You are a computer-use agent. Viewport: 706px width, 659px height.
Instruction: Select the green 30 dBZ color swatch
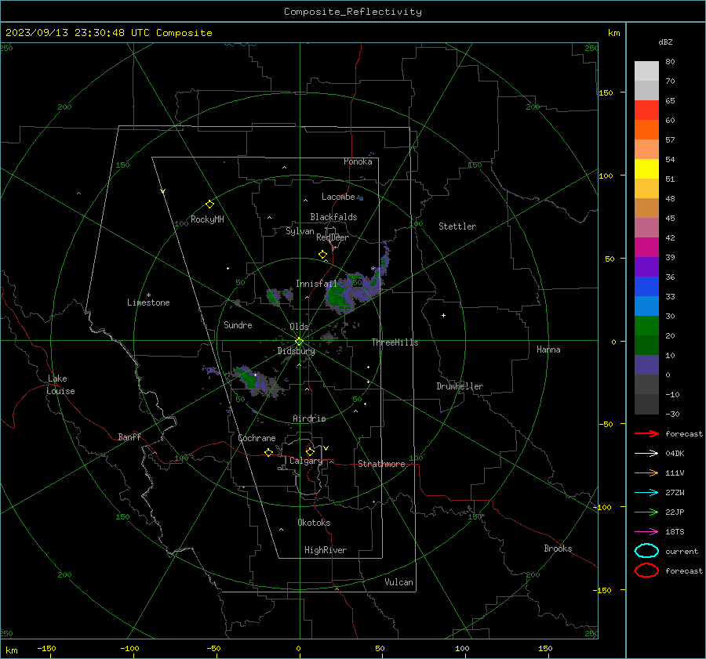coord(646,325)
